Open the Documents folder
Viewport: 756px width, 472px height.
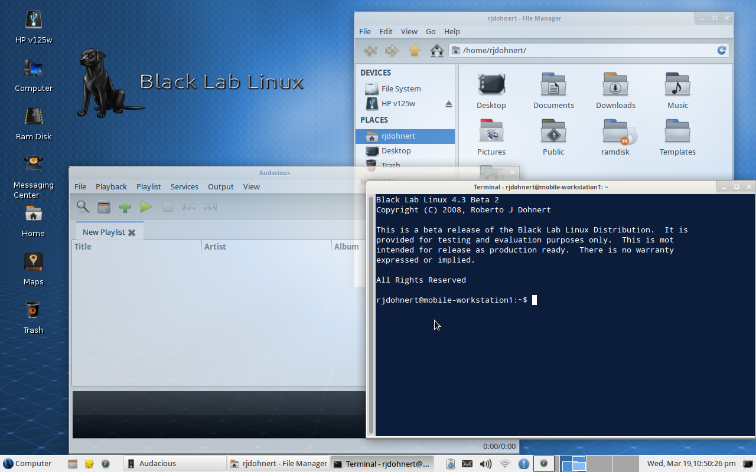pyautogui.click(x=553, y=91)
